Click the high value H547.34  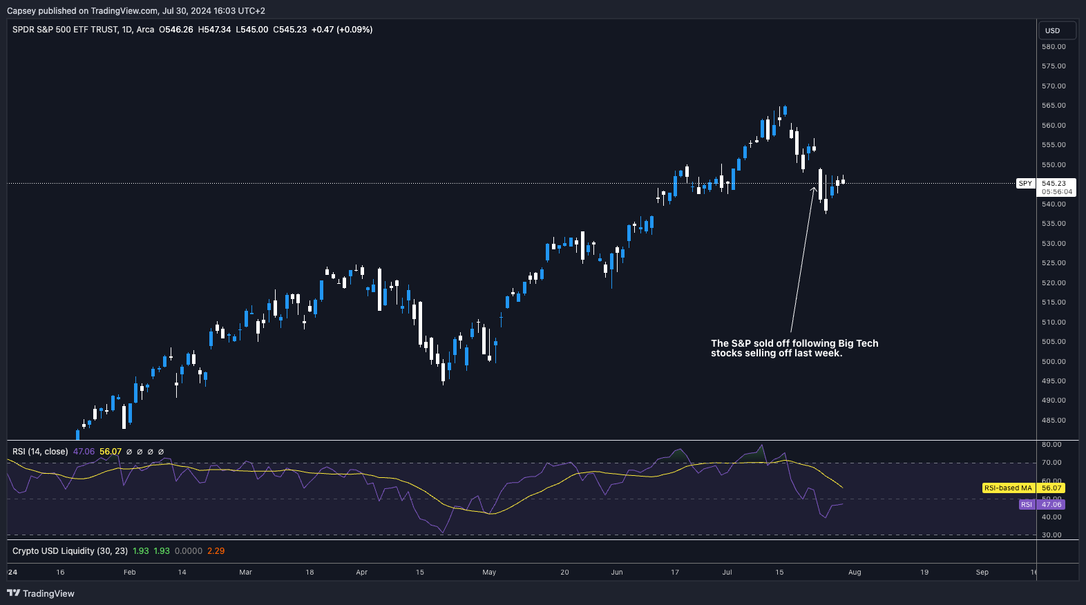point(214,30)
